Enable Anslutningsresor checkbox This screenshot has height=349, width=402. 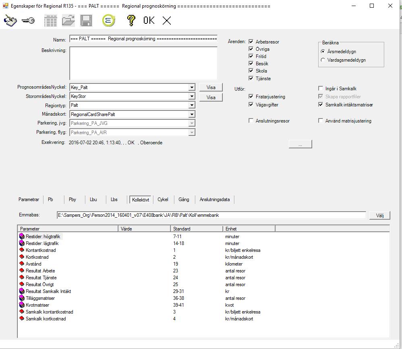[251, 120]
